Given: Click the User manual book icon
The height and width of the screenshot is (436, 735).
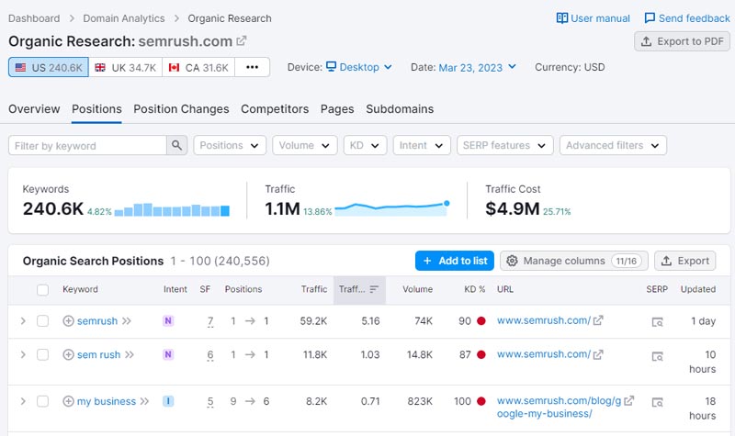Looking at the screenshot, I should 561,18.
